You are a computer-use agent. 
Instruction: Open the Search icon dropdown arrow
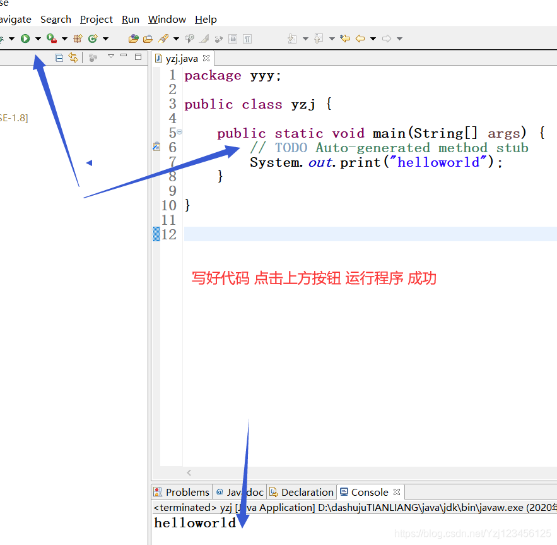point(176,39)
